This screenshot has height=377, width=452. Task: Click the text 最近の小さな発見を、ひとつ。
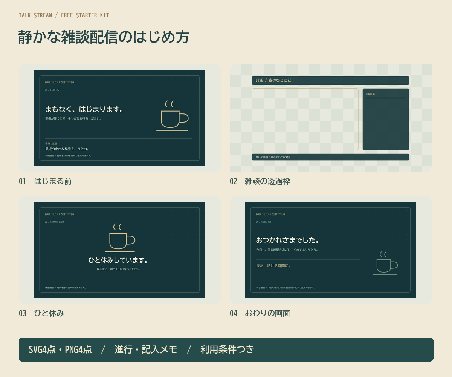pos(67,149)
